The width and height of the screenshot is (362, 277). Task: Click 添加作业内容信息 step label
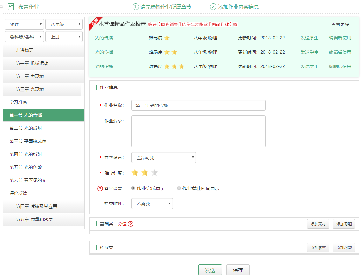pos(238,7)
